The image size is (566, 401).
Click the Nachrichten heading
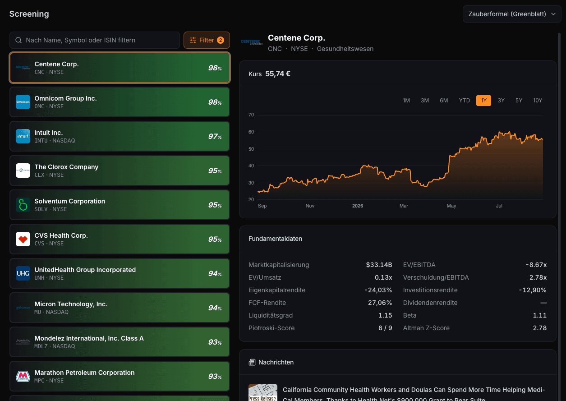pyautogui.click(x=276, y=362)
